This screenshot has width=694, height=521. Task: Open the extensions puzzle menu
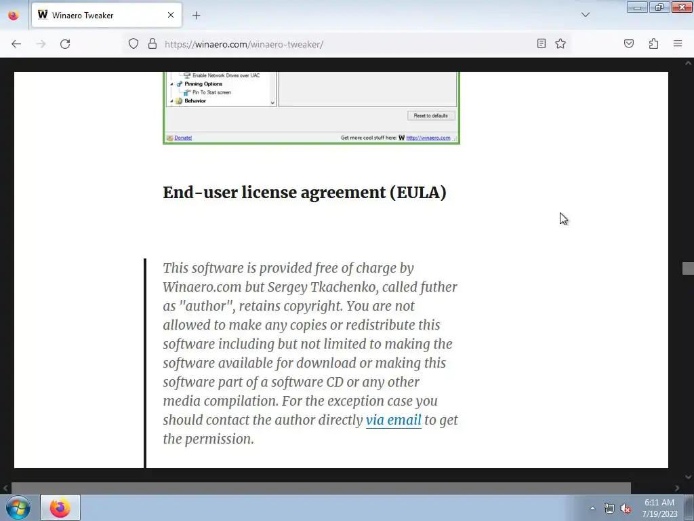(653, 43)
